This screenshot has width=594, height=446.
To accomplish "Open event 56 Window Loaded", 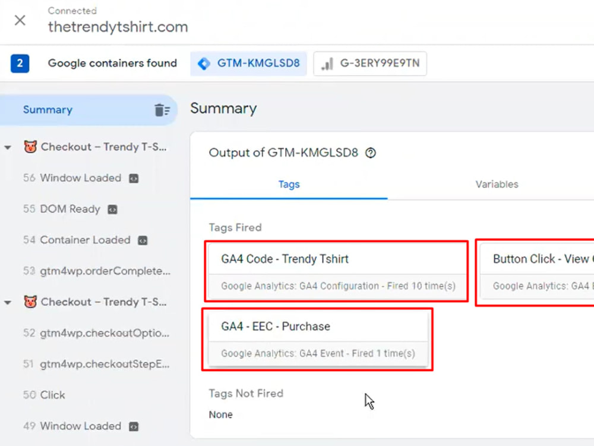I will [x=72, y=178].
